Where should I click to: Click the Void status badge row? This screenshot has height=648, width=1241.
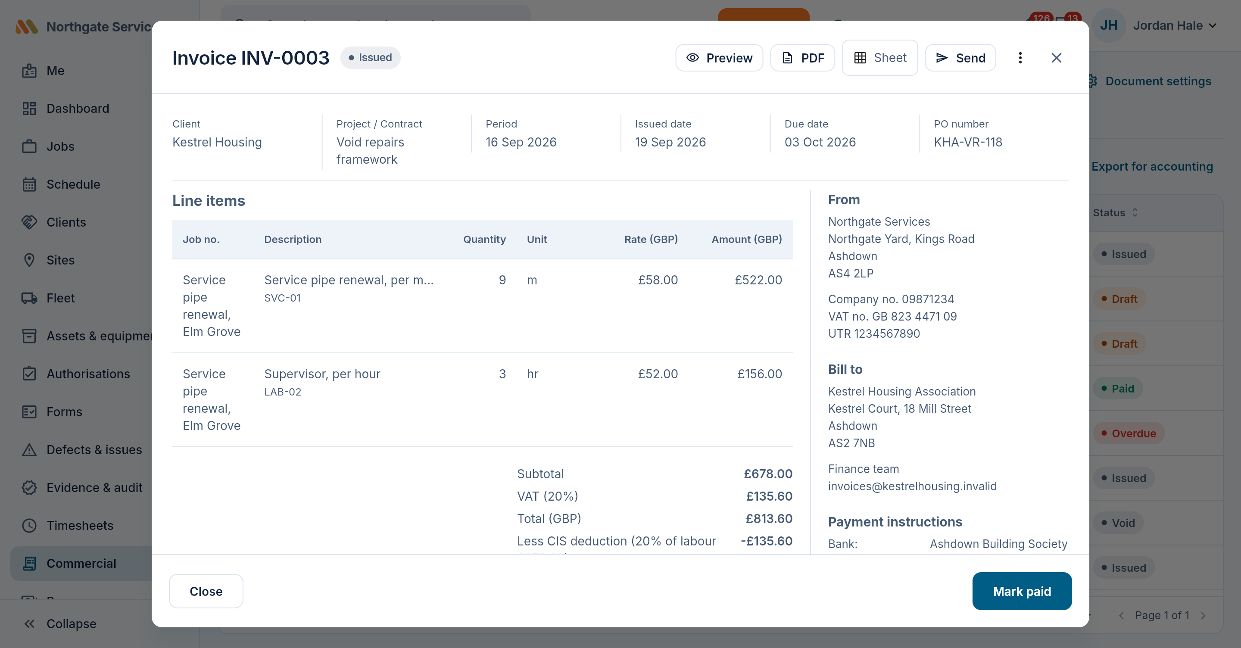pos(1118,523)
